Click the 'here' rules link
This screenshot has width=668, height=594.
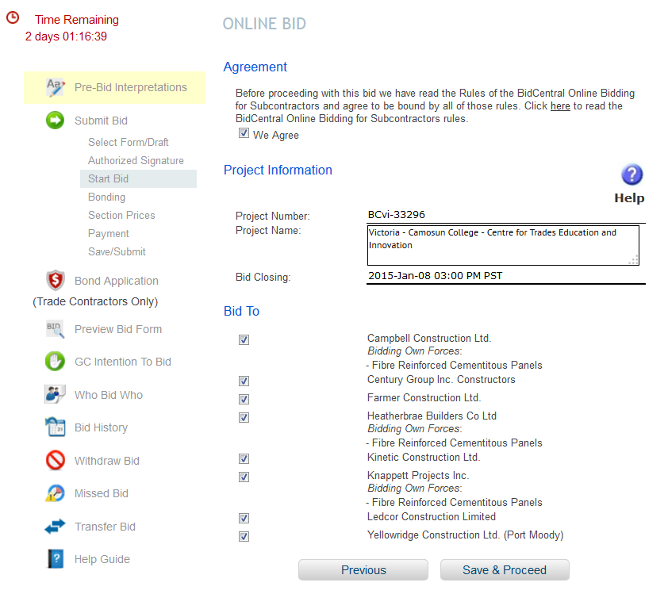560,106
